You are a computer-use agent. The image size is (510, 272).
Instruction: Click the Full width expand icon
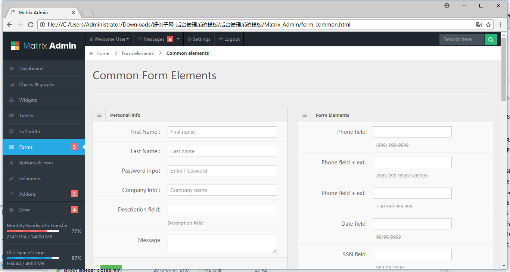[x=11, y=132]
